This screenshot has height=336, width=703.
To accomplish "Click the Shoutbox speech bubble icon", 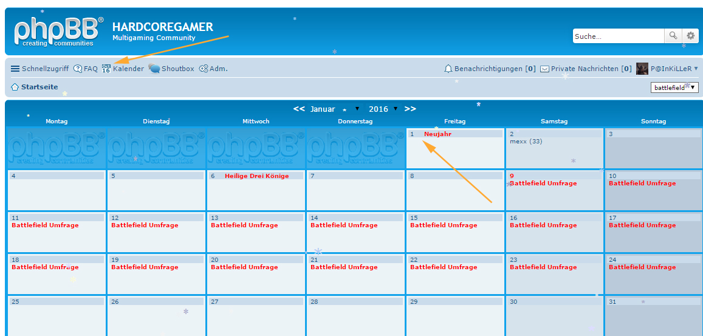I will click(x=154, y=69).
